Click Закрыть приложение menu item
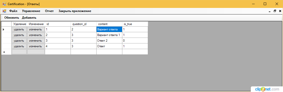 (75, 11)
